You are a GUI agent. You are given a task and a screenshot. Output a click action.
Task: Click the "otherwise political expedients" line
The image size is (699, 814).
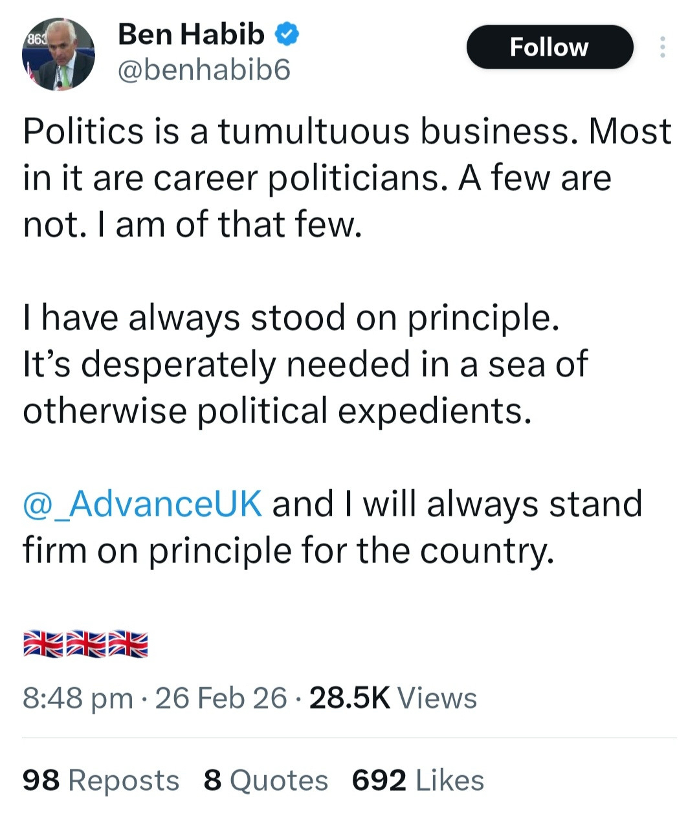(277, 411)
